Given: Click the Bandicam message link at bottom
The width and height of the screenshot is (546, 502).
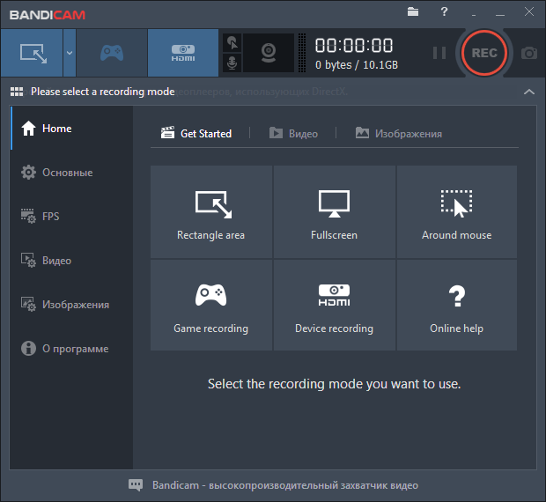Looking at the screenshot, I should tap(273, 485).
